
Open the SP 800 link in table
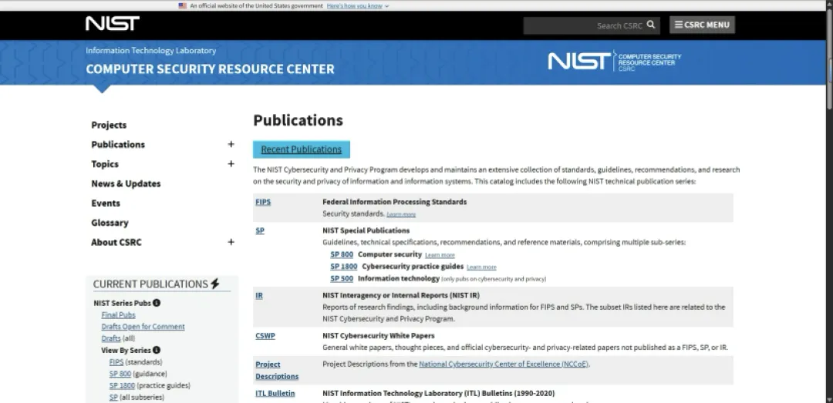pos(342,254)
